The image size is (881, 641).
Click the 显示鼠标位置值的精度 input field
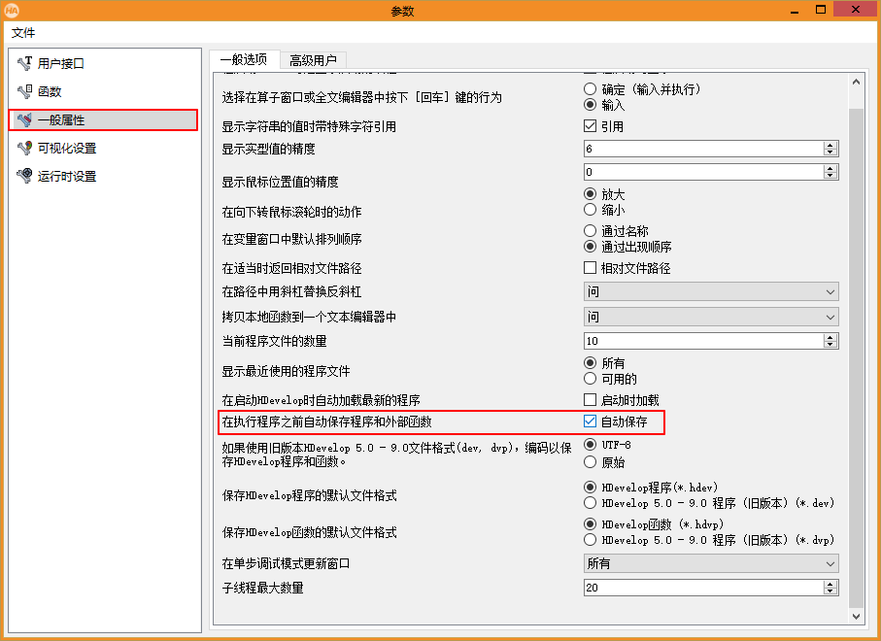703,172
